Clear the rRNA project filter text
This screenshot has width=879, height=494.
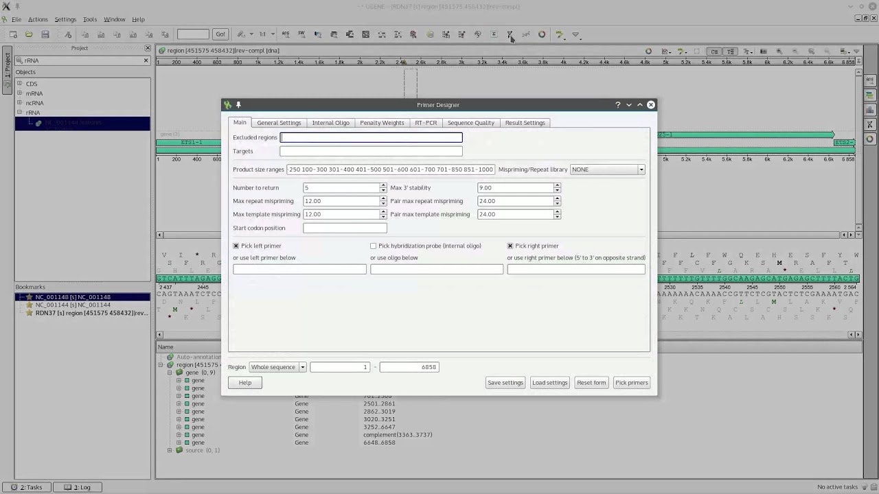(146, 60)
